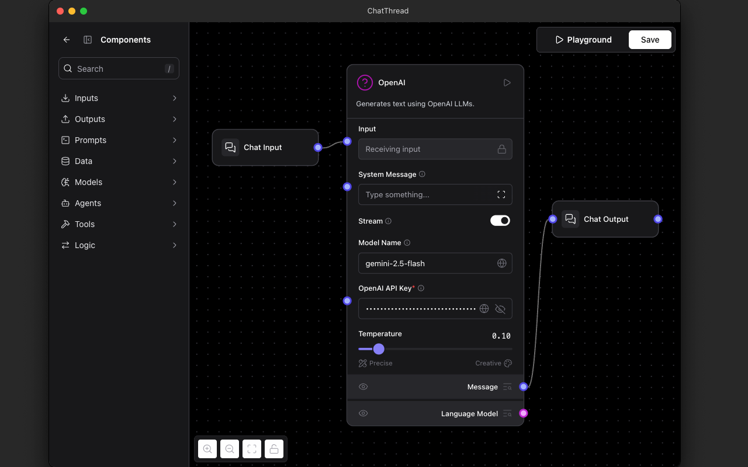The width and height of the screenshot is (748, 467).
Task: Click the Data database icon
Action: tap(65, 161)
